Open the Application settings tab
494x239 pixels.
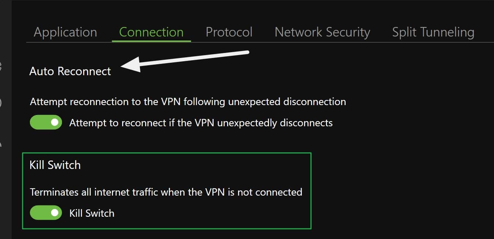click(65, 32)
